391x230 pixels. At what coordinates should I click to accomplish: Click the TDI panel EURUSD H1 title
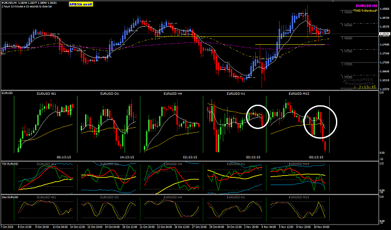coord(236,164)
